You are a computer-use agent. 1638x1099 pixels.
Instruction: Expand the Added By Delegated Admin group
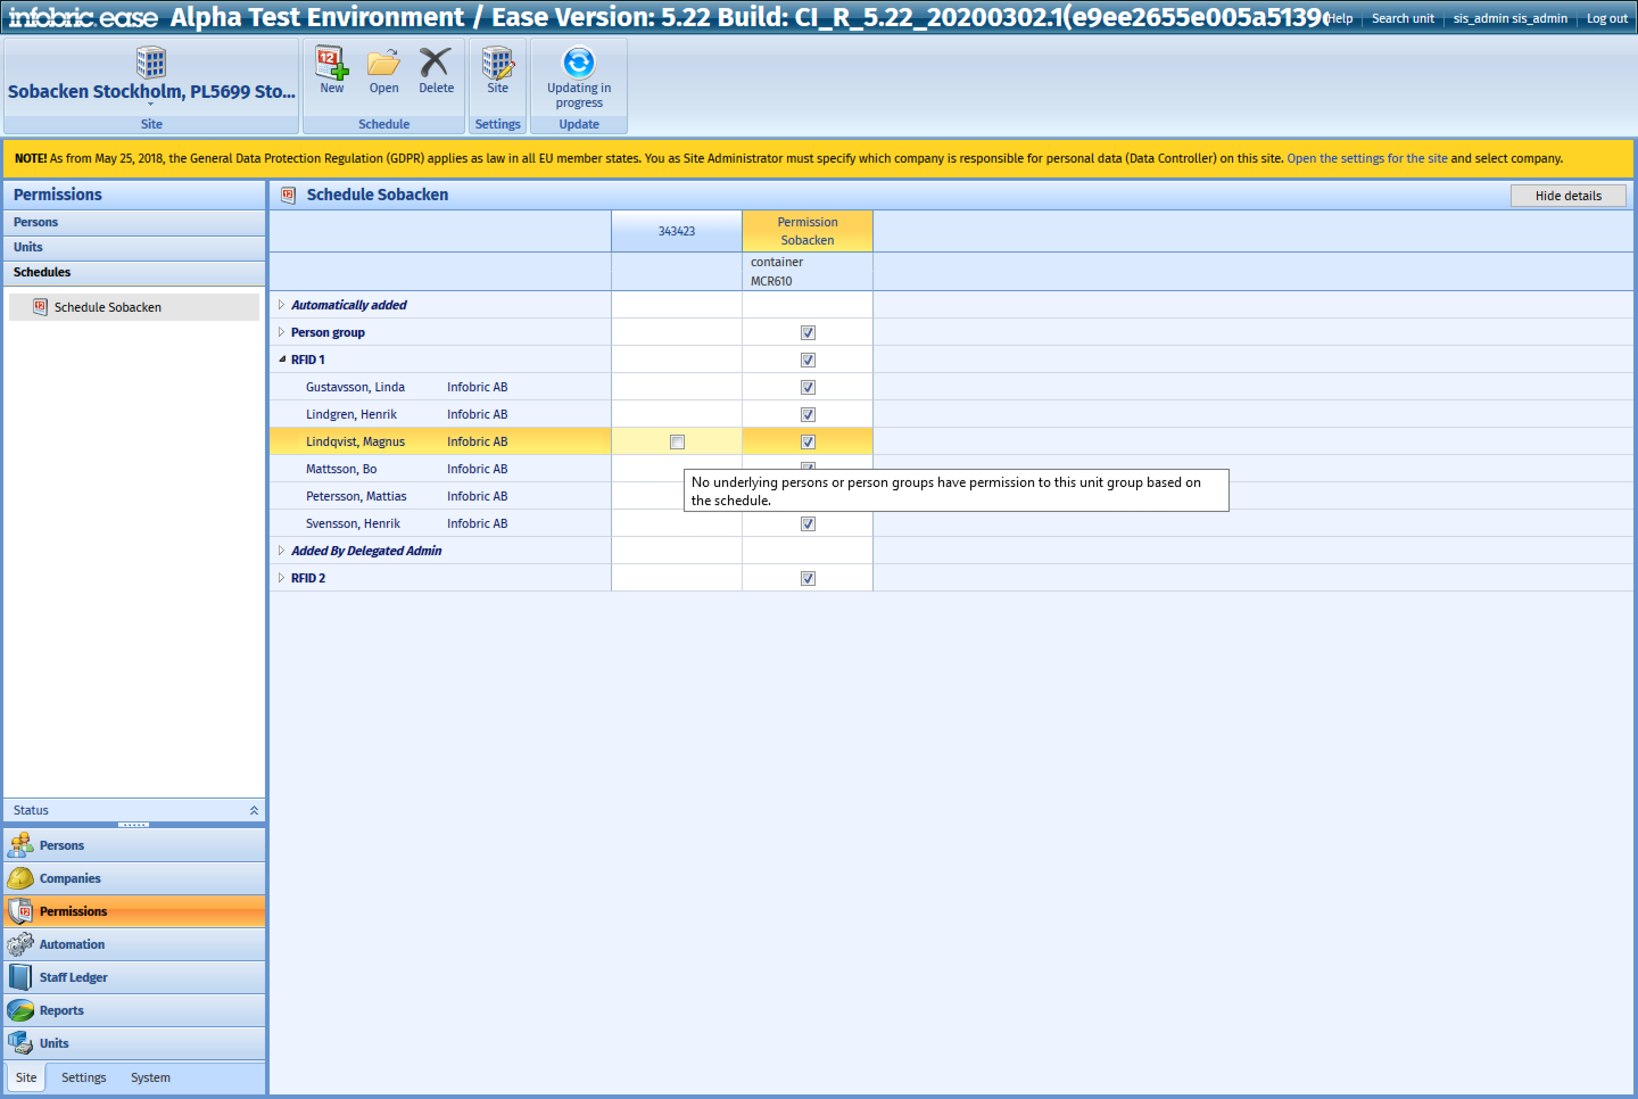click(282, 550)
